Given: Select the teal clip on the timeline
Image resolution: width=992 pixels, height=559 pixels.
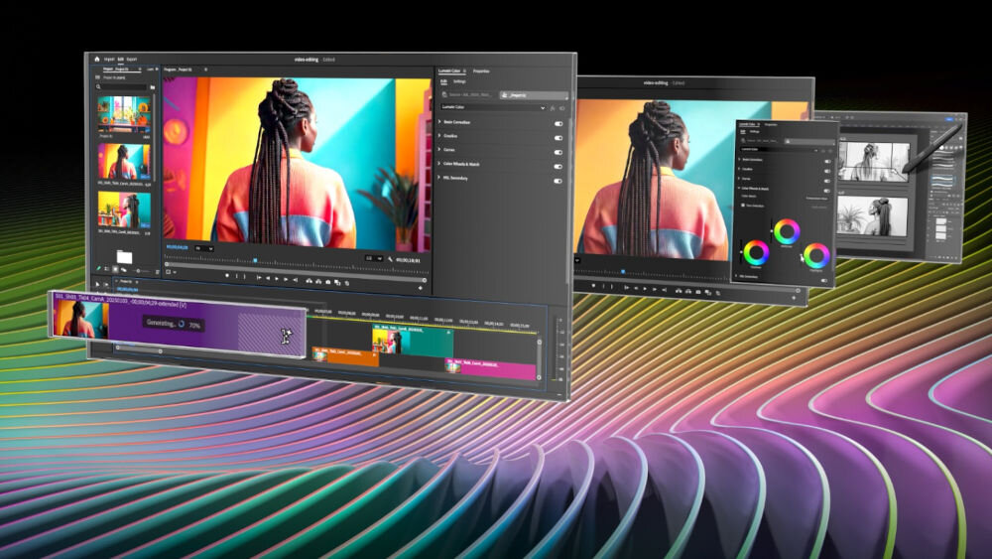Looking at the screenshot, I should pyautogui.click(x=412, y=341).
